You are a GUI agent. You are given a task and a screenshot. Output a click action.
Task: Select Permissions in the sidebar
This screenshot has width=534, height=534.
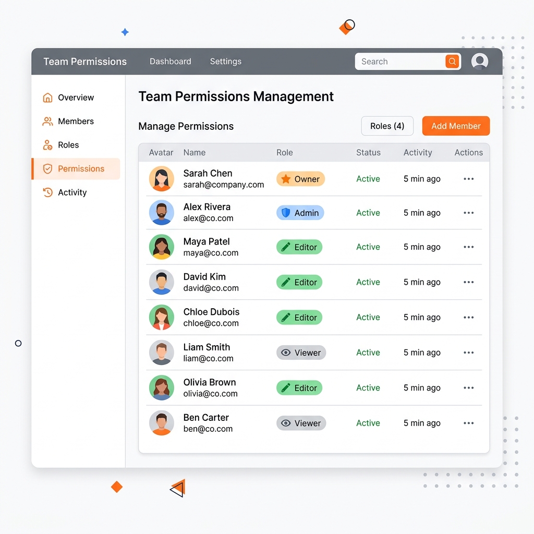(76, 168)
